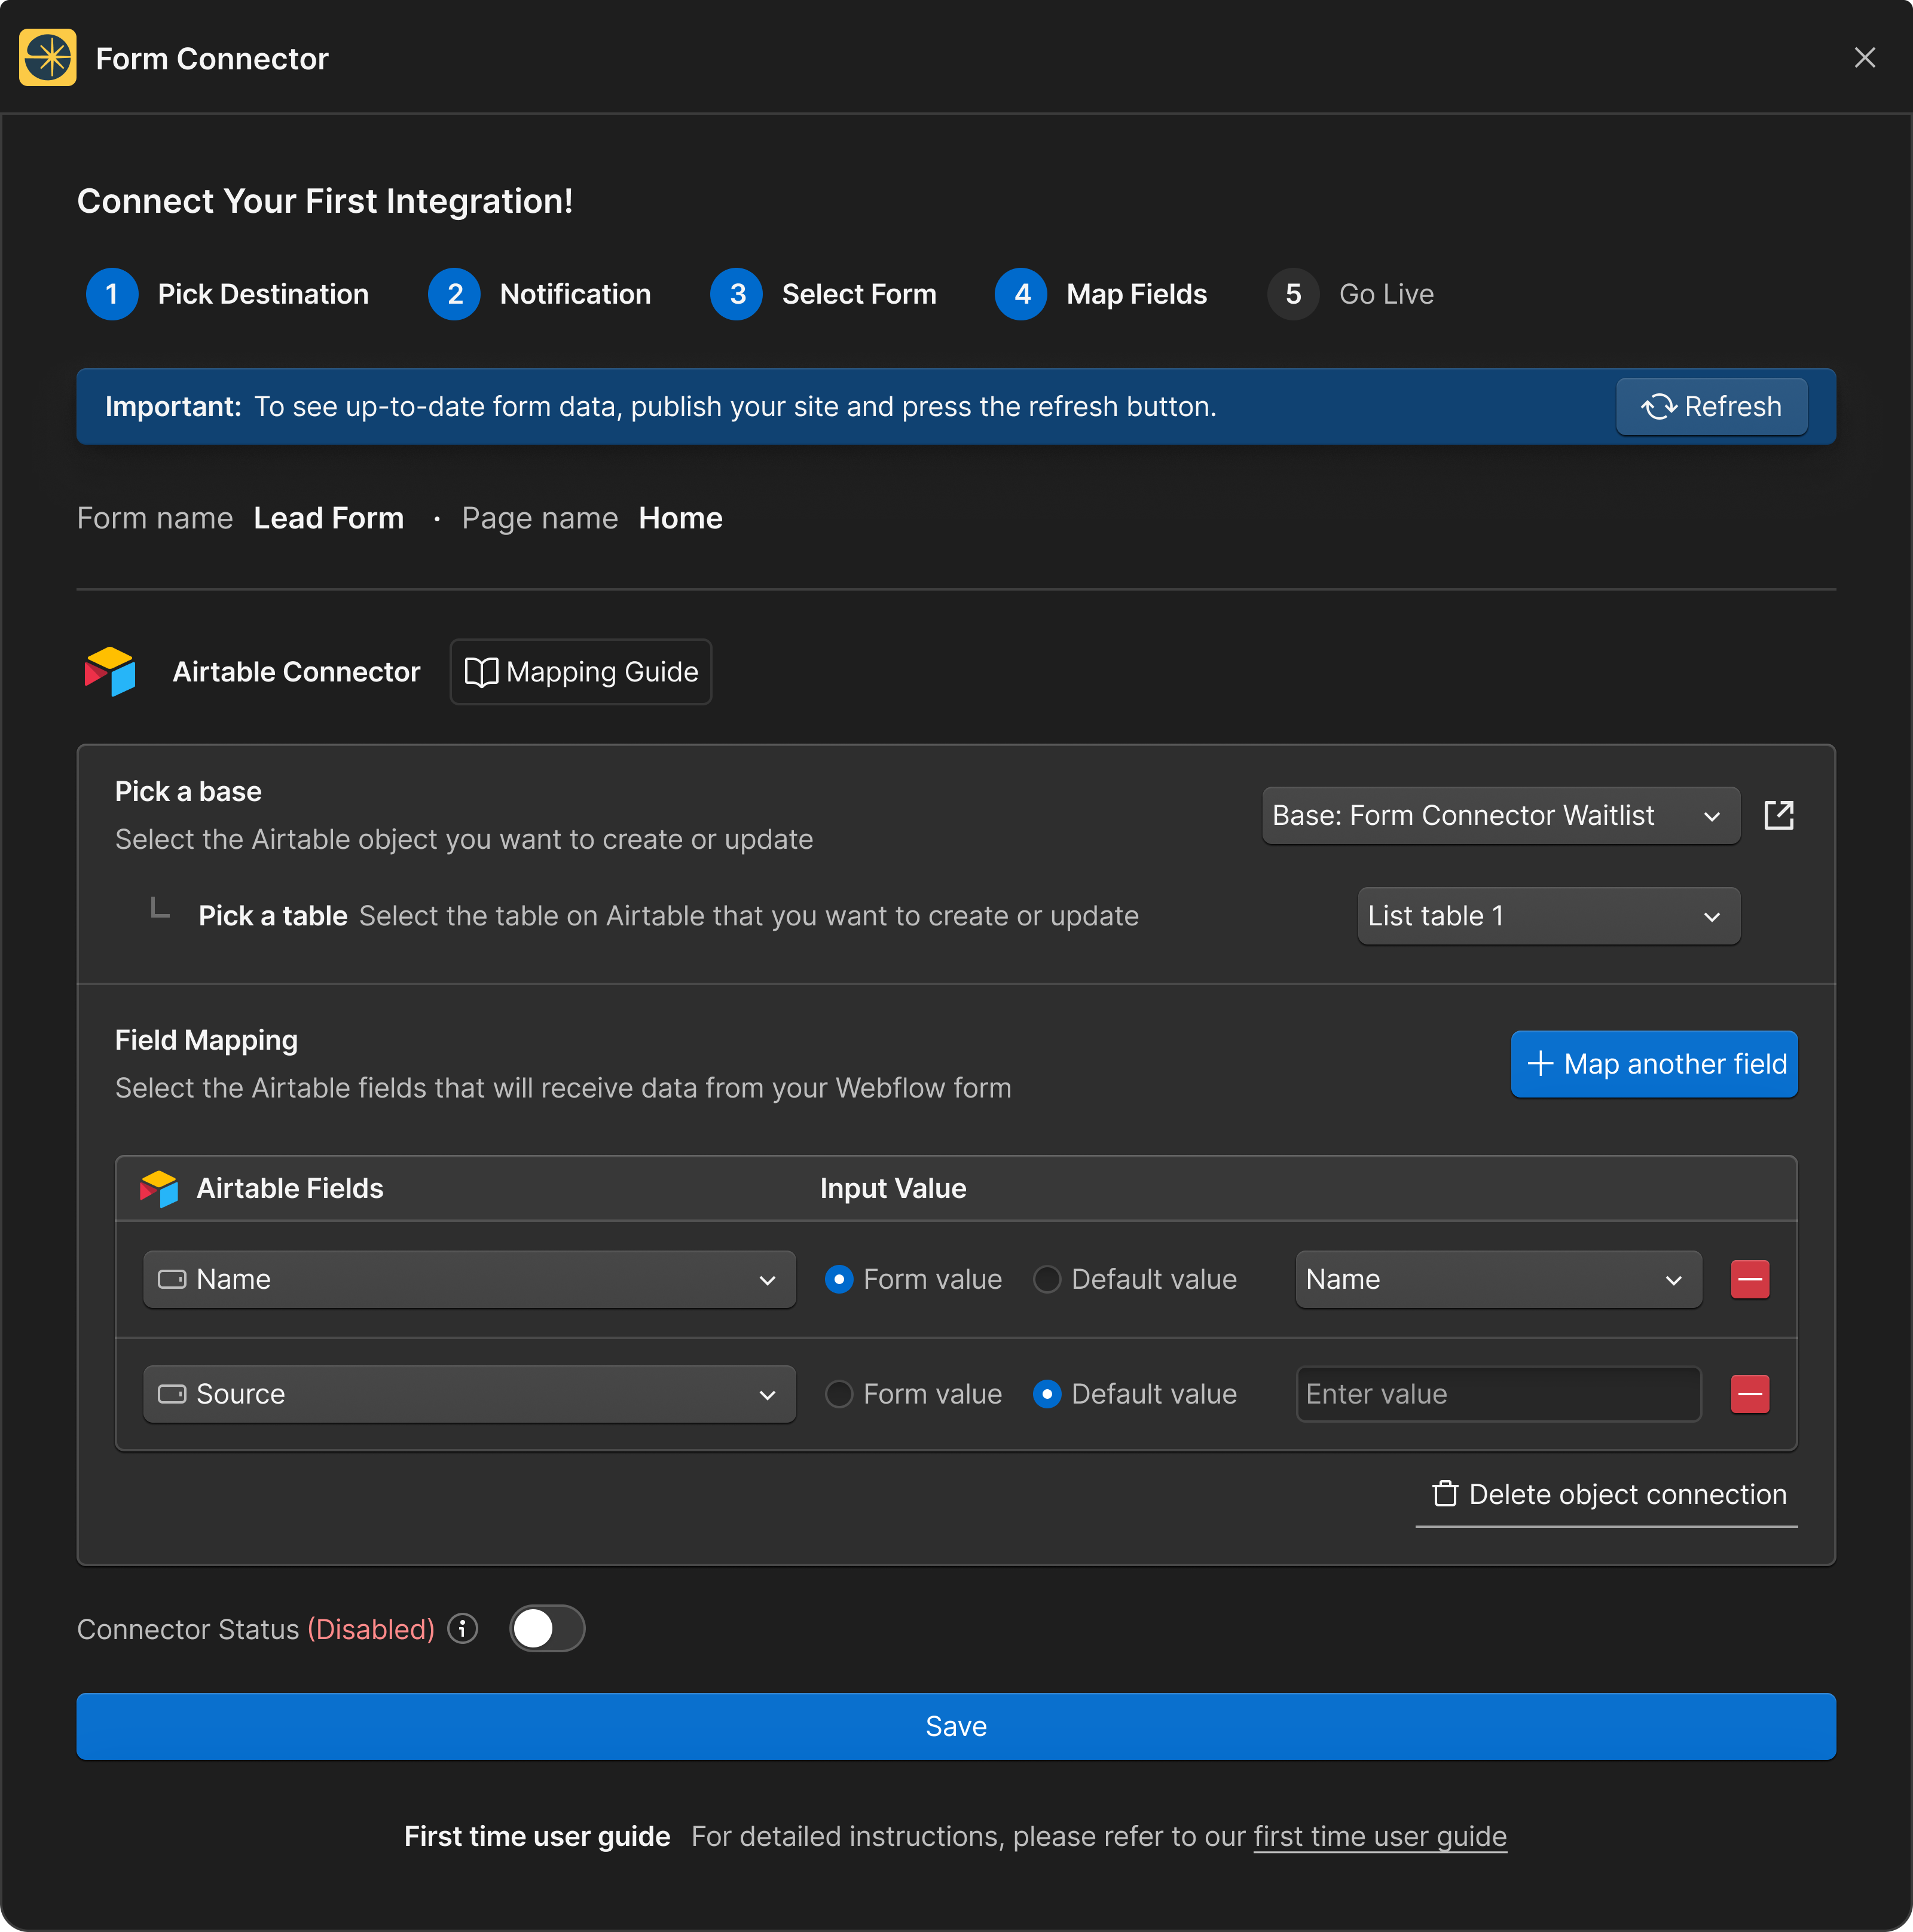Remove the Name field mapping row
Viewport: 1913px width, 1932px height.
pos(1749,1279)
